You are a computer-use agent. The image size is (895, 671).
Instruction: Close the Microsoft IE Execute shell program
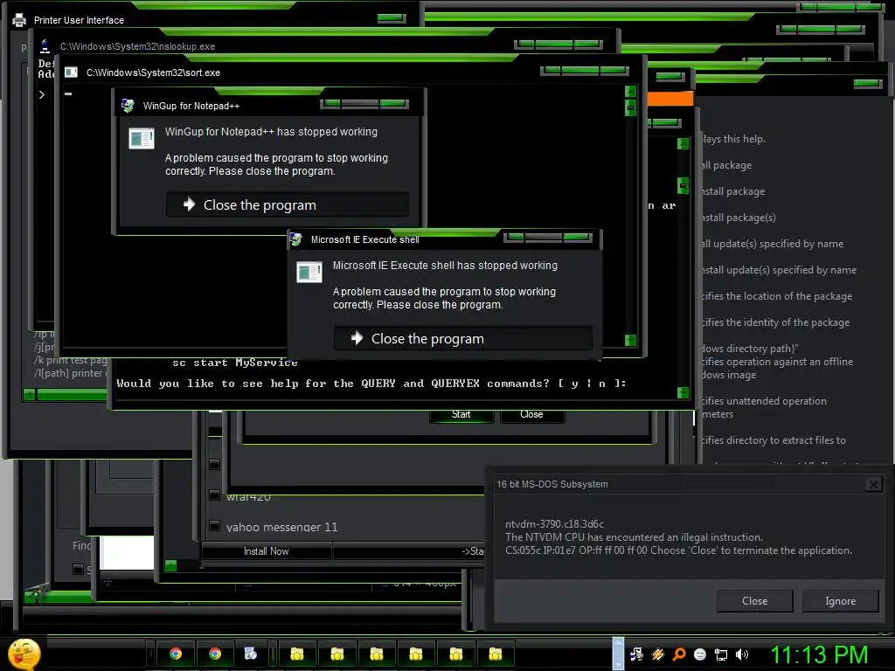pos(463,338)
